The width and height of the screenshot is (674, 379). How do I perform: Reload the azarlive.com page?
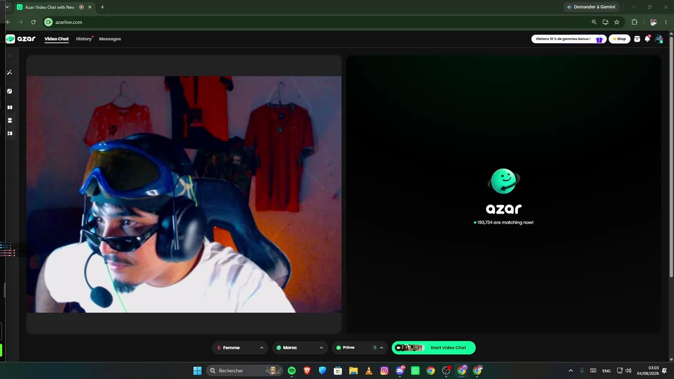(33, 22)
